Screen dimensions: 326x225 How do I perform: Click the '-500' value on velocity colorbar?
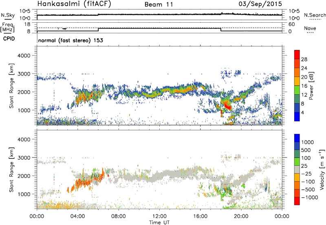(308, 190)
